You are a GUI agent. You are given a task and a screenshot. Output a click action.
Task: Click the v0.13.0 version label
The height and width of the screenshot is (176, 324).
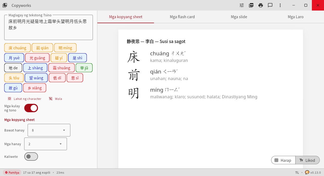coord(316,173)
